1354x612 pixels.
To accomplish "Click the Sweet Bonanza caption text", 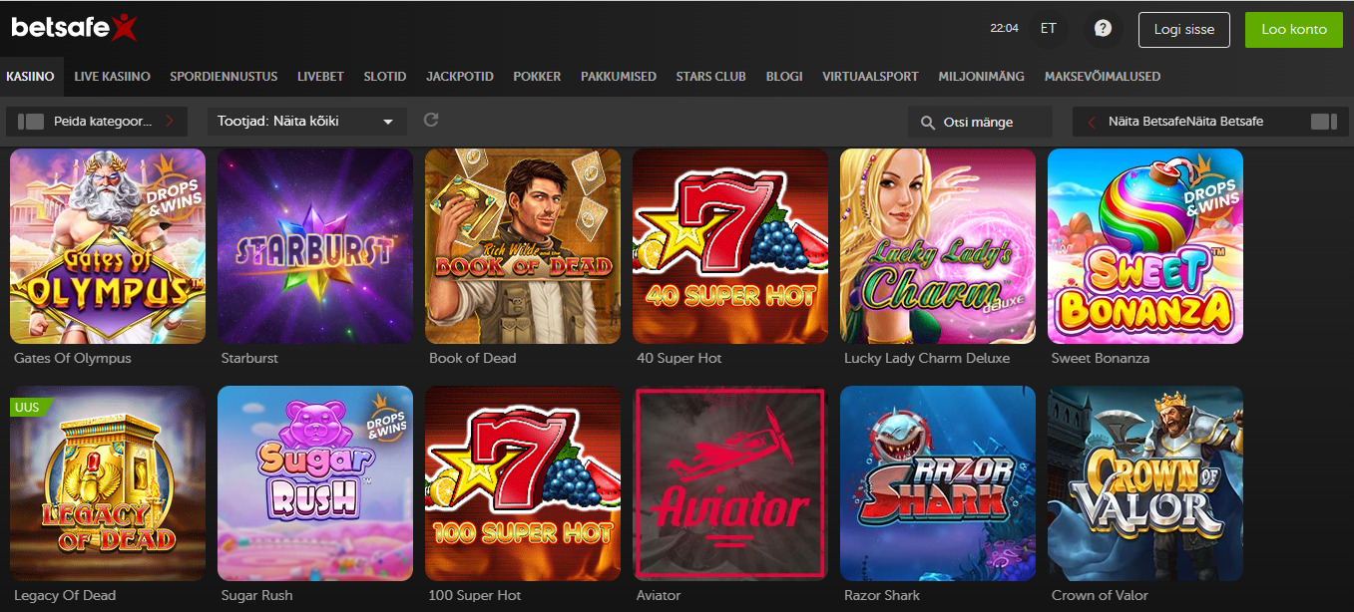I will (1101, 358).
